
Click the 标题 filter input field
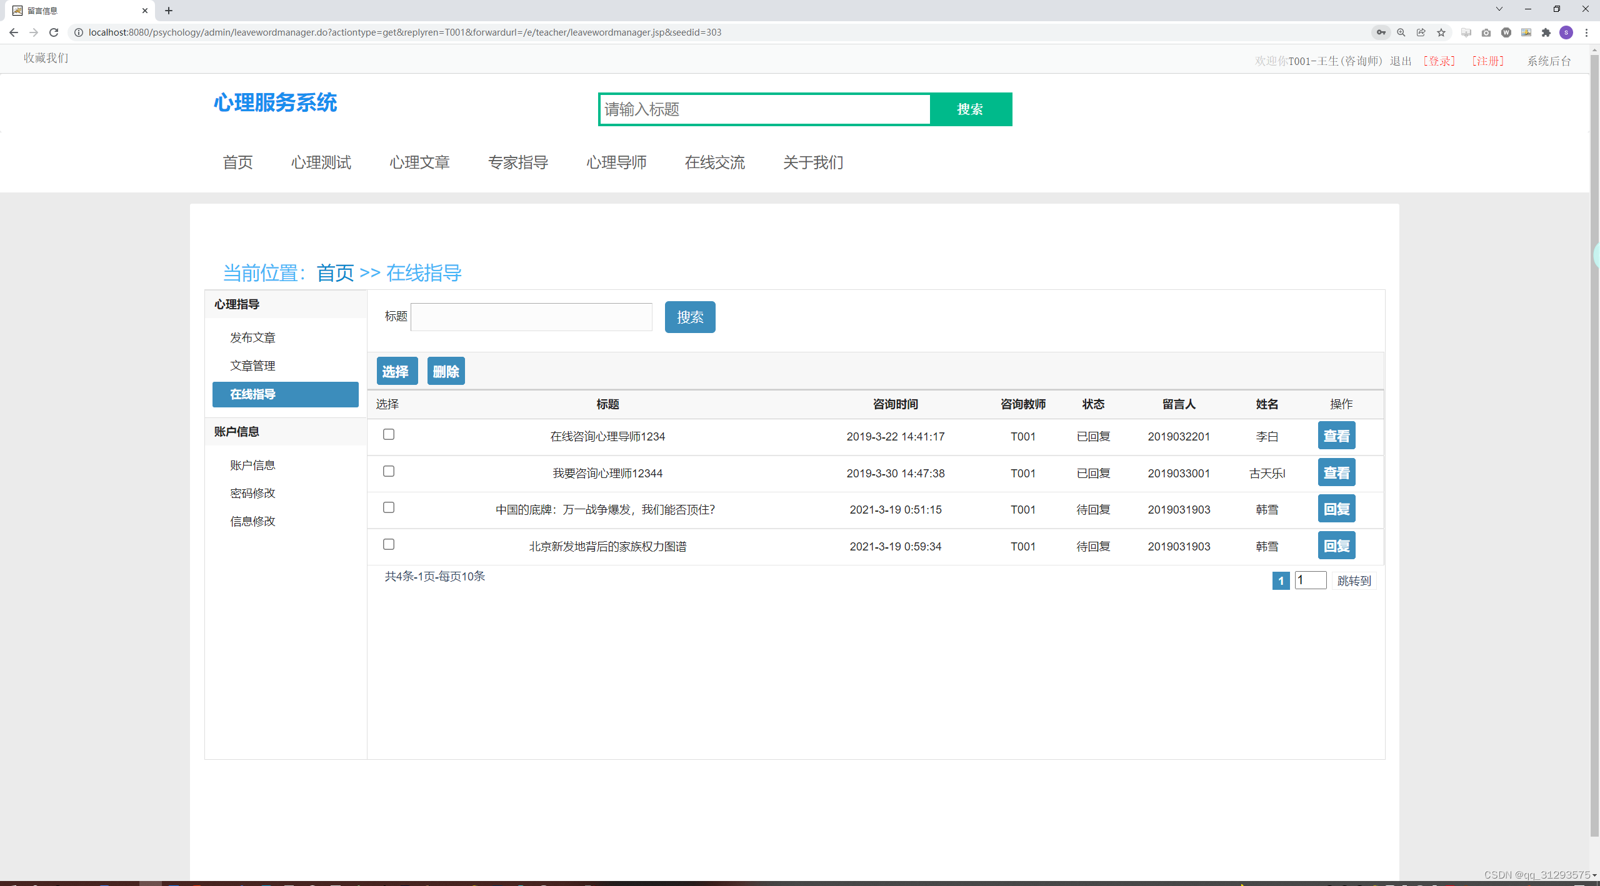(531, 317)
